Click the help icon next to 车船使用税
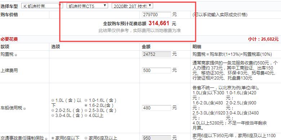The height and width of the screenshot is (140, 281). (24, 109)
